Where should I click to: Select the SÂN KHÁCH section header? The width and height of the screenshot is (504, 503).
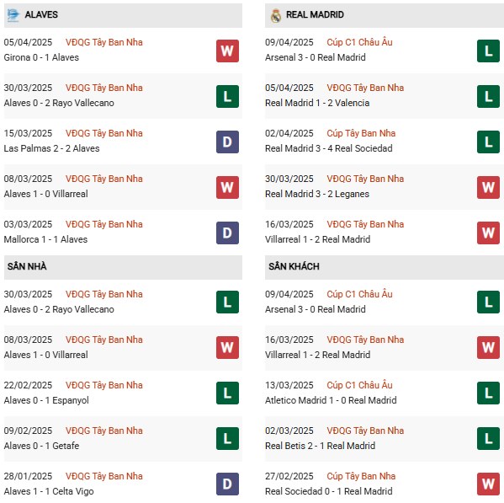(385, 267)
